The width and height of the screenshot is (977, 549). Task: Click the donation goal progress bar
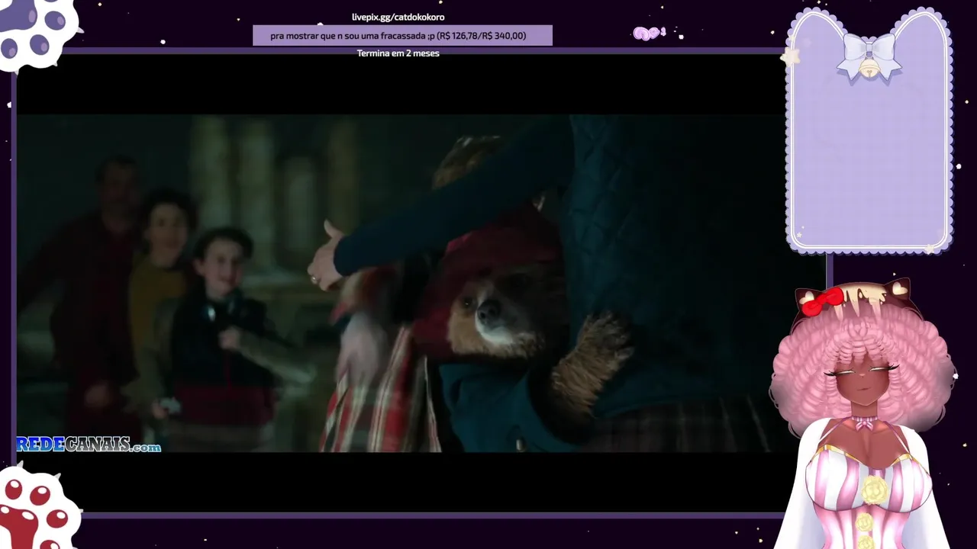[402, 36]
